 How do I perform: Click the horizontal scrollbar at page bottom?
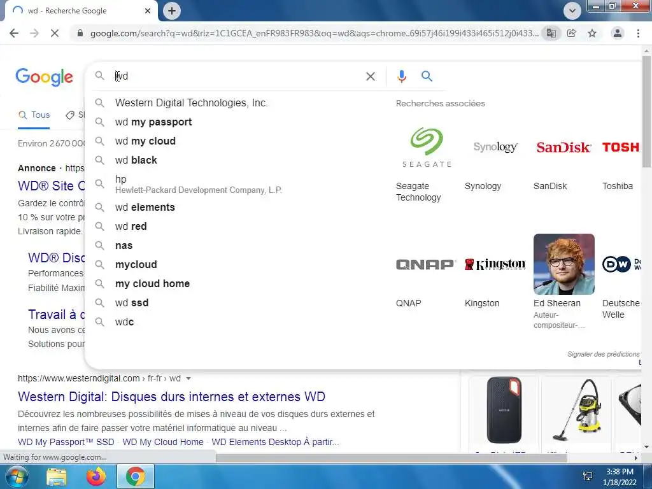pyautogui.click(x=391, y=458)
